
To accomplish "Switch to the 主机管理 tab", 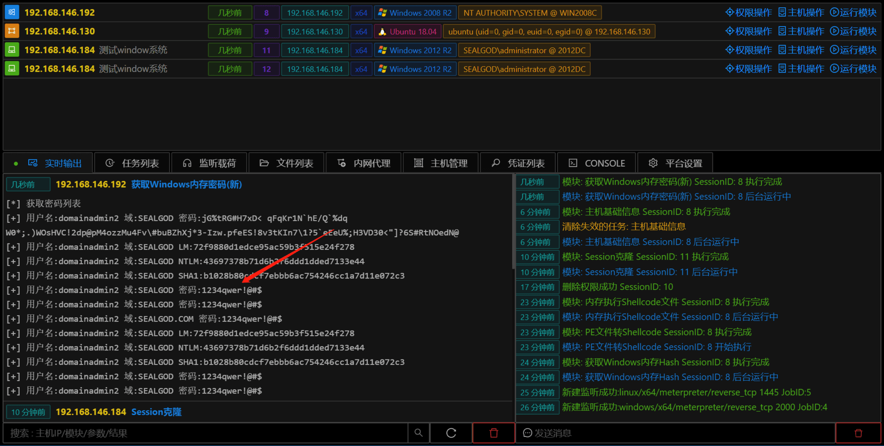I will click(x=441, y=163).
